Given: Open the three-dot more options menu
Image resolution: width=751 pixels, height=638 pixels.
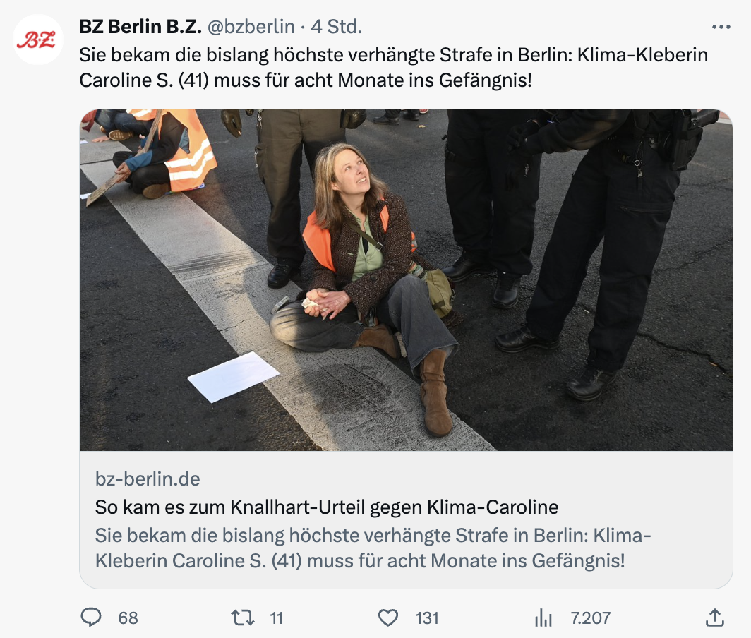Looking at the screenshot, I should click(721, 27).
